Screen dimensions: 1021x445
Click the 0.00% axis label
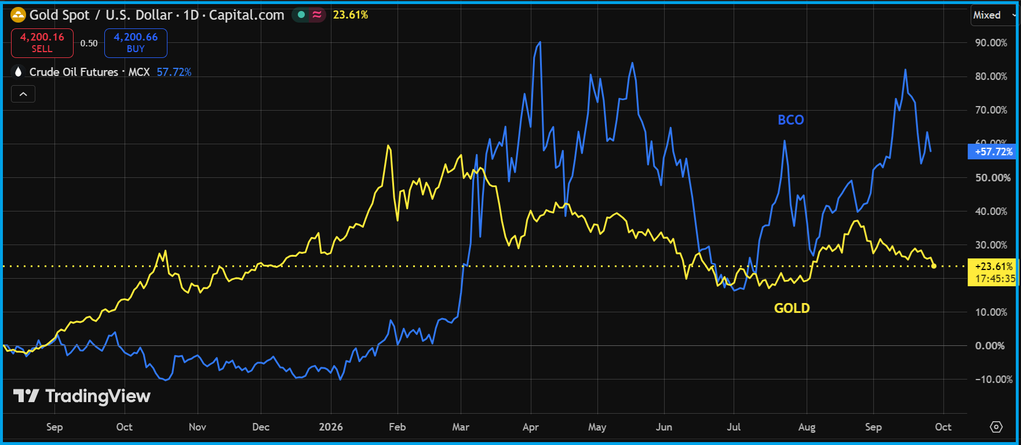(990, 346)
